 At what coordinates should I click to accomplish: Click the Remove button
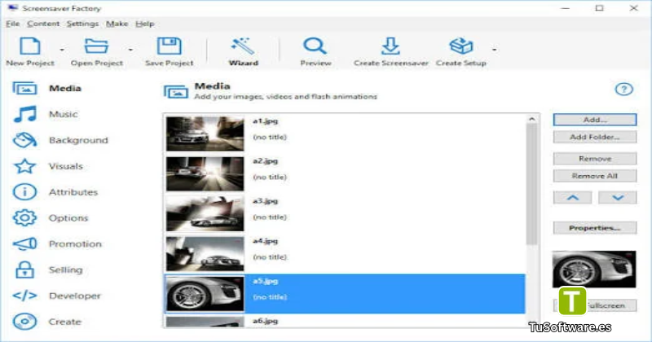pos(595,159)
